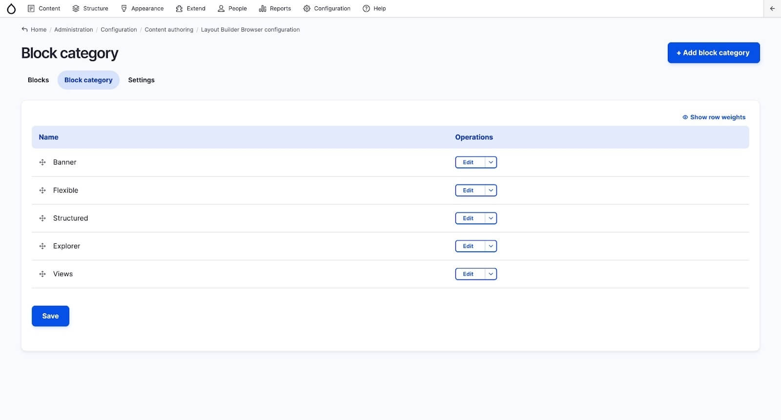Click the back arrow icon in breadcrumb
781x420 pixels.
point(24,29)
